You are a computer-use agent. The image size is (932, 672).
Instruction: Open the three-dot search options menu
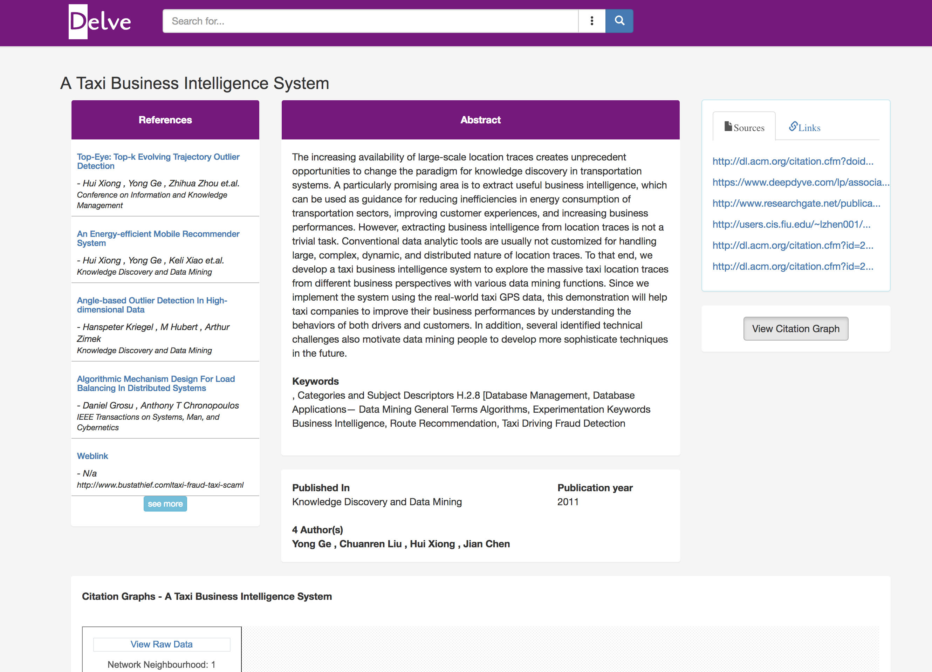[x=592, y=21]
